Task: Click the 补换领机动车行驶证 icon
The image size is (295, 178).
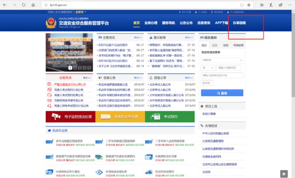Action: pyautogui.click(x=50, y=172)
